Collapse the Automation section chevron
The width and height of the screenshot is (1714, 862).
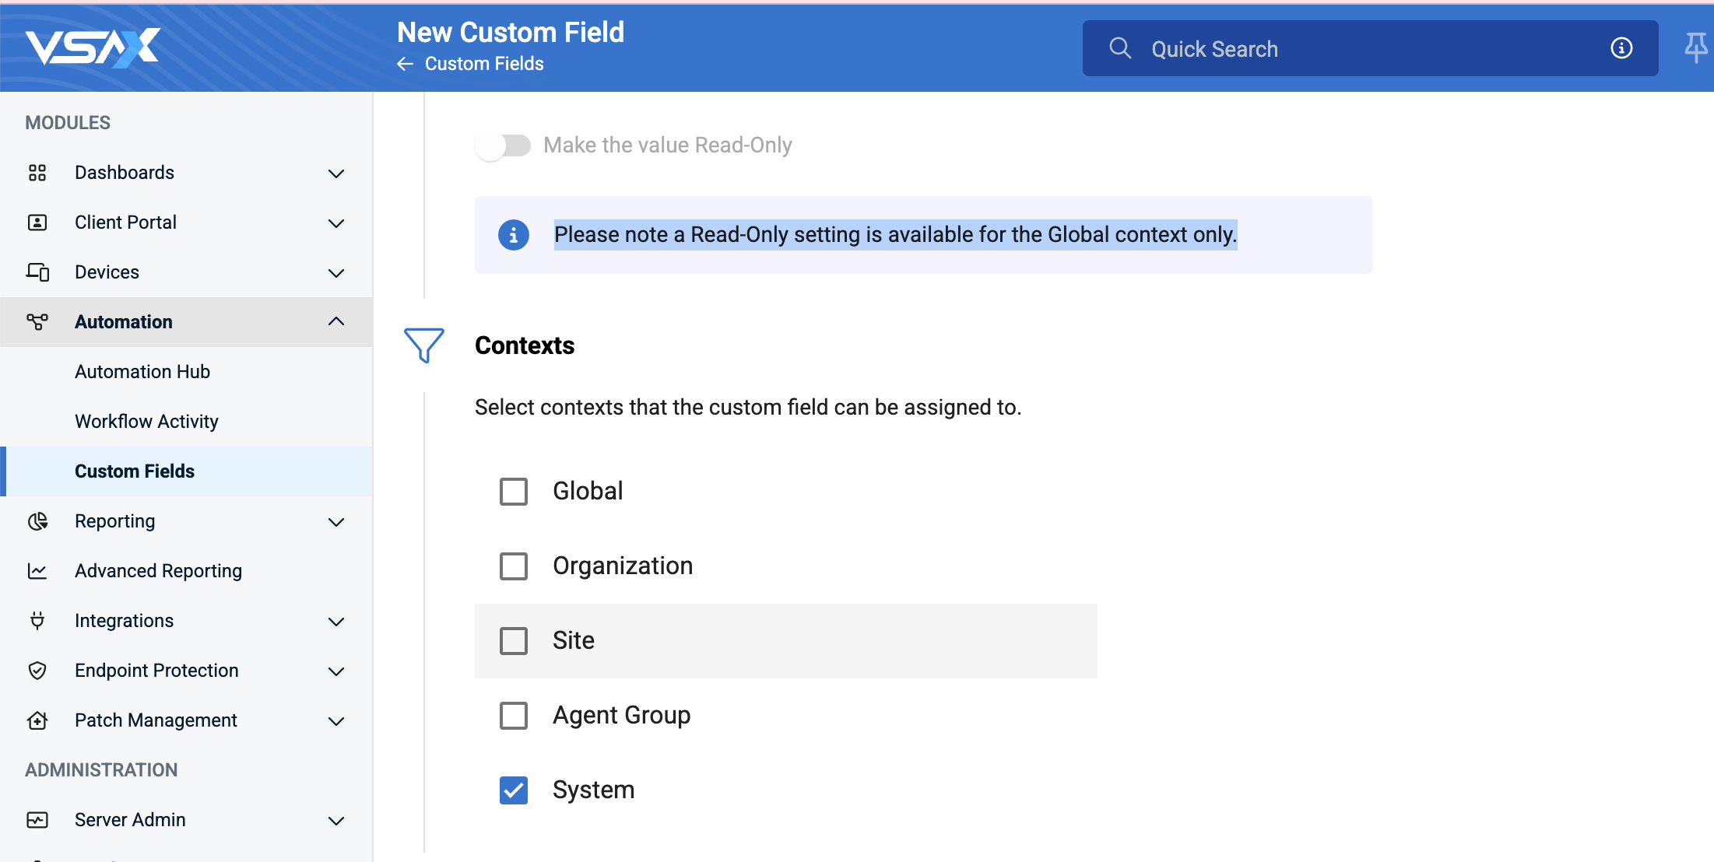click(x=335, y=321)
